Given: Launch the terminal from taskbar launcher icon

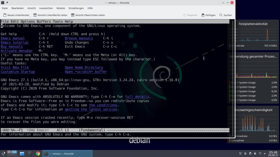Looking at the screenshot, I should pos(30,153).
